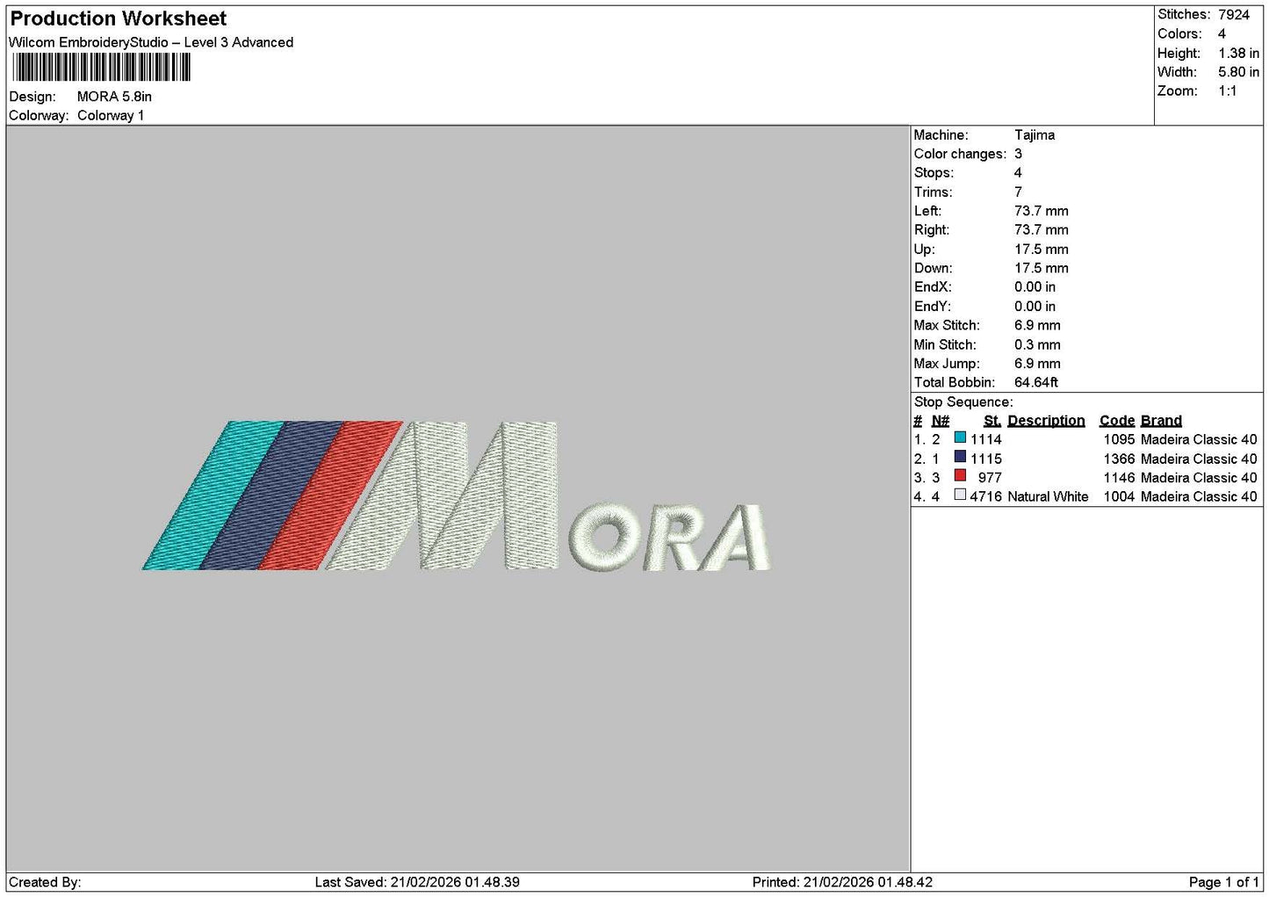Click 'Wilcom EmbroideryStudio – Level 3 Advanced' text
Screen dimensions: 1269x897
click(x=151, y=42)
